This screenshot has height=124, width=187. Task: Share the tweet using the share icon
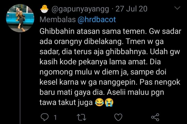point(155,117)
